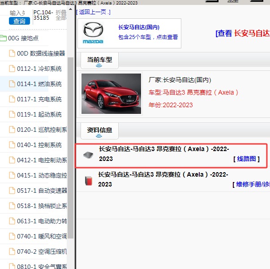
Task: Open the 00G 接地点 folder icon
Action: 3,38
